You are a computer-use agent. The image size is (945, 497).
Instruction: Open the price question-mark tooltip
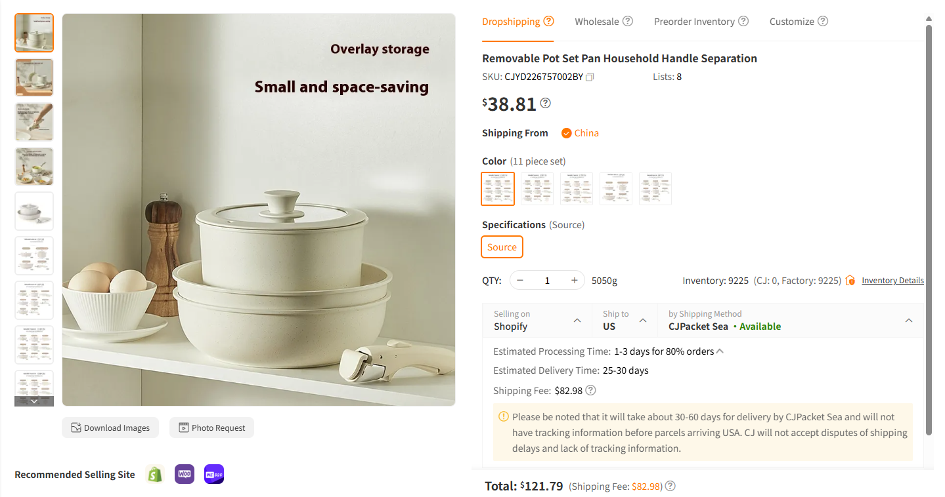pyautogui.click(x=545, y=103)
